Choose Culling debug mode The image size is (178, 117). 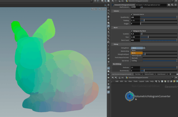[137, 61]
